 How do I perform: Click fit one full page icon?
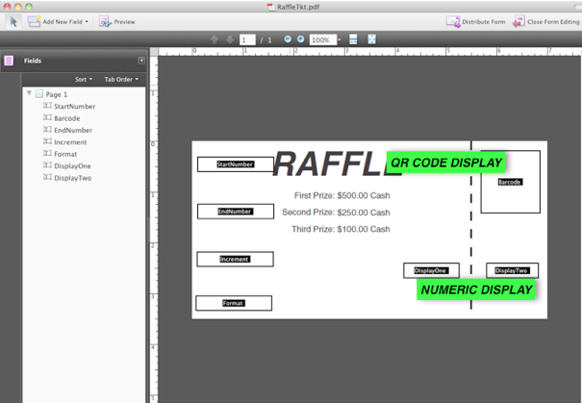coord(371,39)
